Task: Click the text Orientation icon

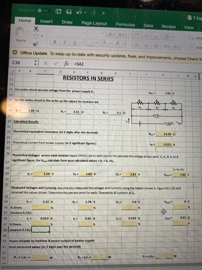Action: click(x=167, y=37)
